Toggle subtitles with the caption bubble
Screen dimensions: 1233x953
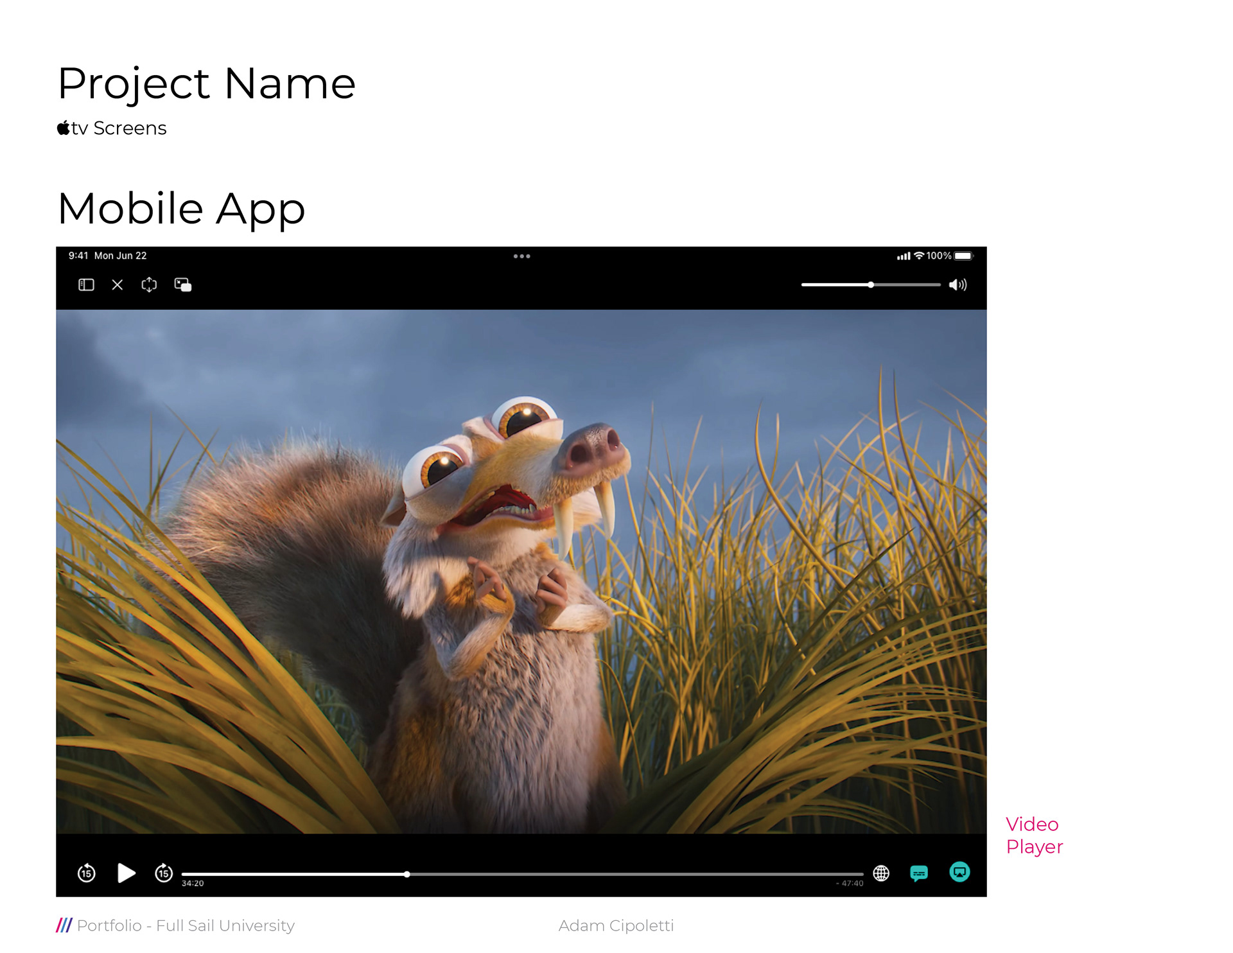(x=919, y=873)
